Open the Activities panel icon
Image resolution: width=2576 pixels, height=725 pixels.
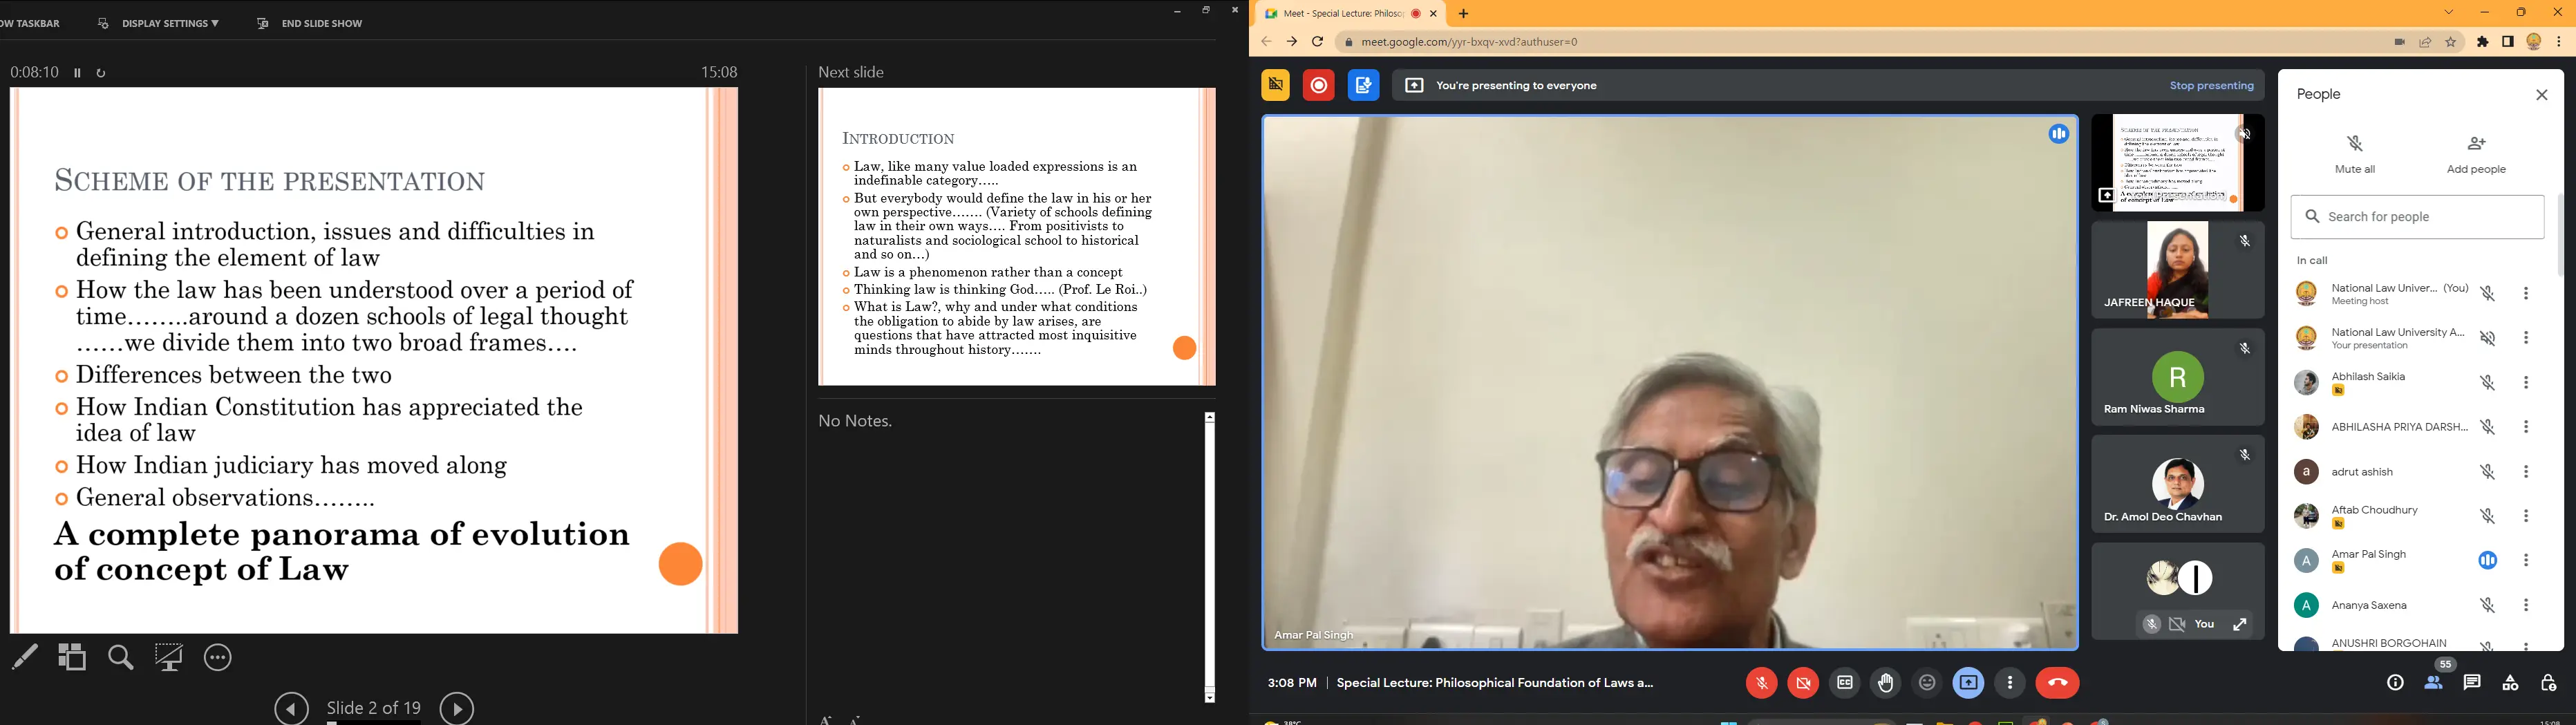2509,683
